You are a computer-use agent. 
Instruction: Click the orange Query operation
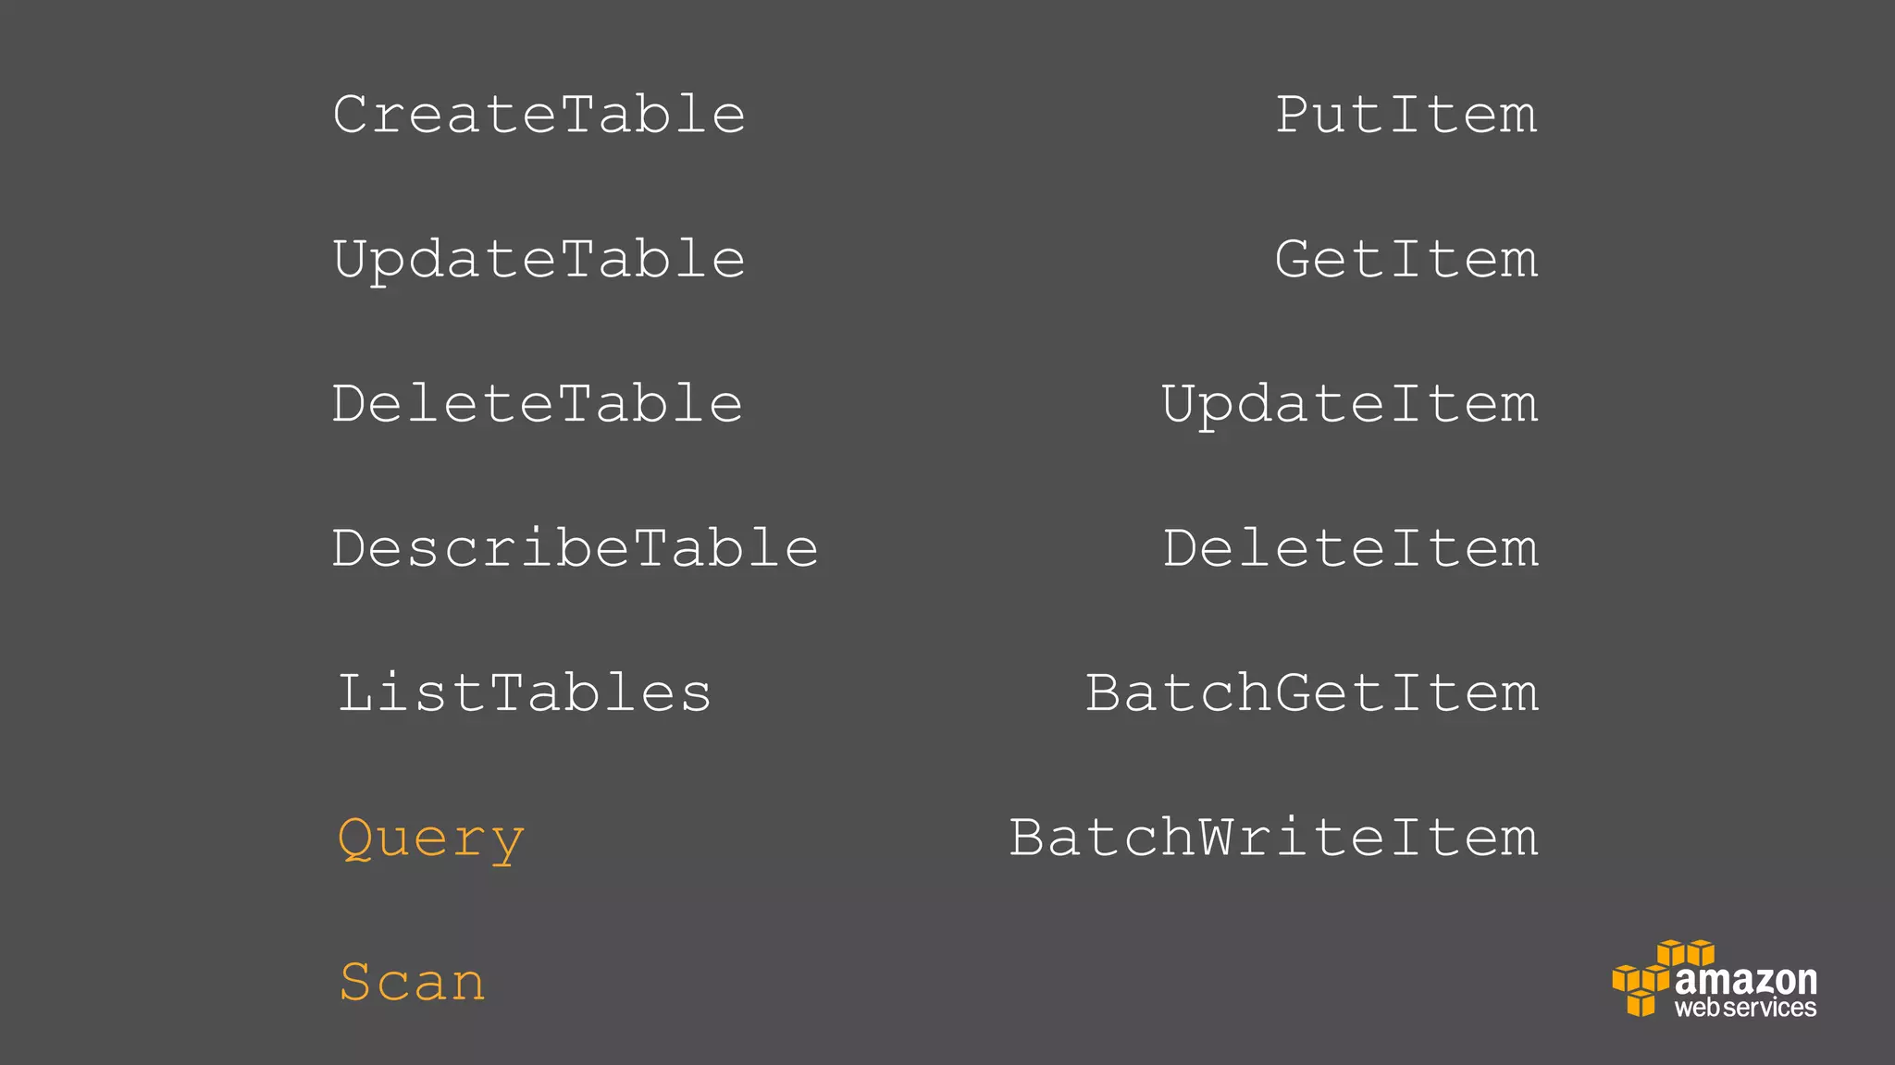pyautogui.click(x=431, y=839)
